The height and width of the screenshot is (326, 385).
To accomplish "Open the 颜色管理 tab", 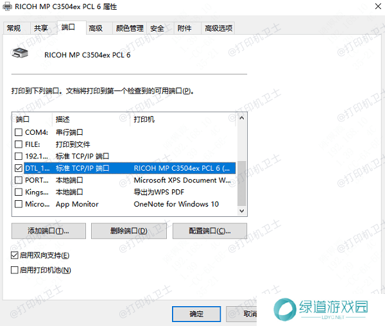I will pyautogui.click(x=129, y=28).
